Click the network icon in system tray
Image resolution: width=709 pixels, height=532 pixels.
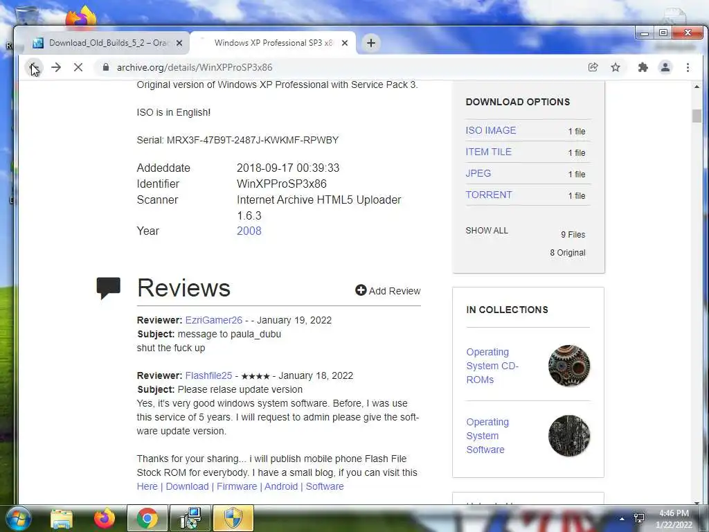pos(639,518)
